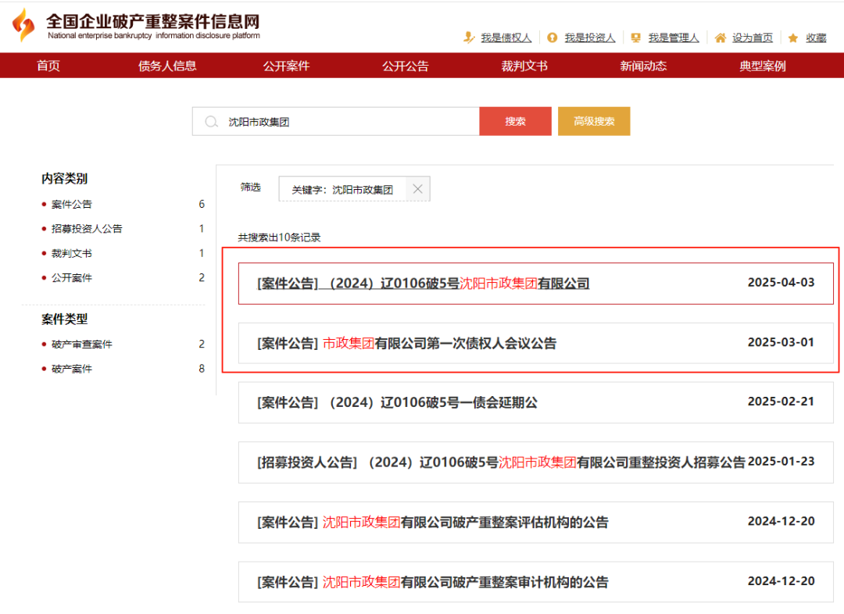This screenshot has height=614, width=844.
Task: Select 破产审查案件 case type filter
Action: coord(82,344)
